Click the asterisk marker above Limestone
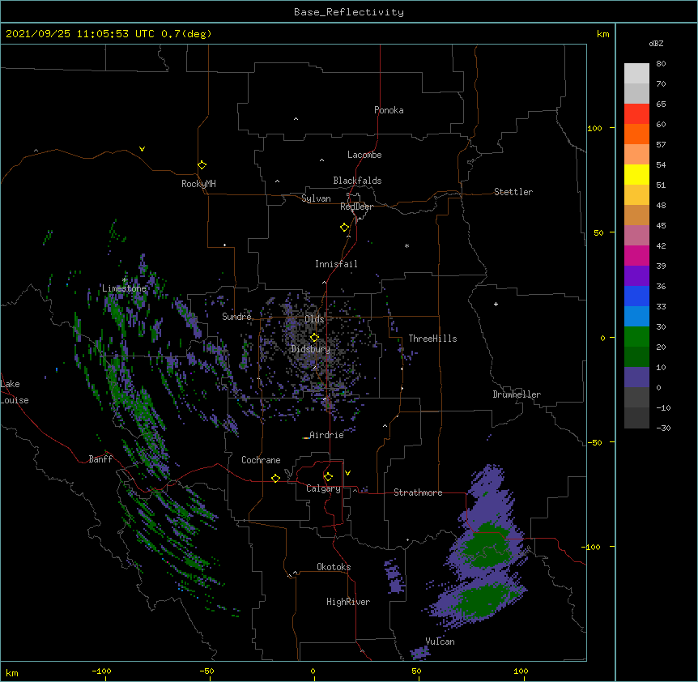698x682 pixels. [x=125, y=280]
